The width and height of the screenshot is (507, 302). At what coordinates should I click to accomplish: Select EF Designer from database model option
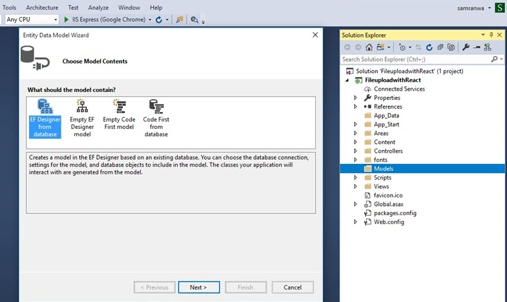point(45,118)
